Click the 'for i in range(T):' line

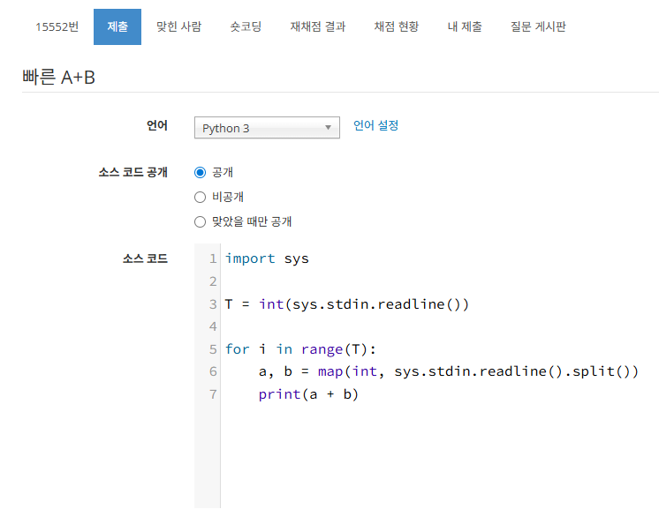coord(300,349)
